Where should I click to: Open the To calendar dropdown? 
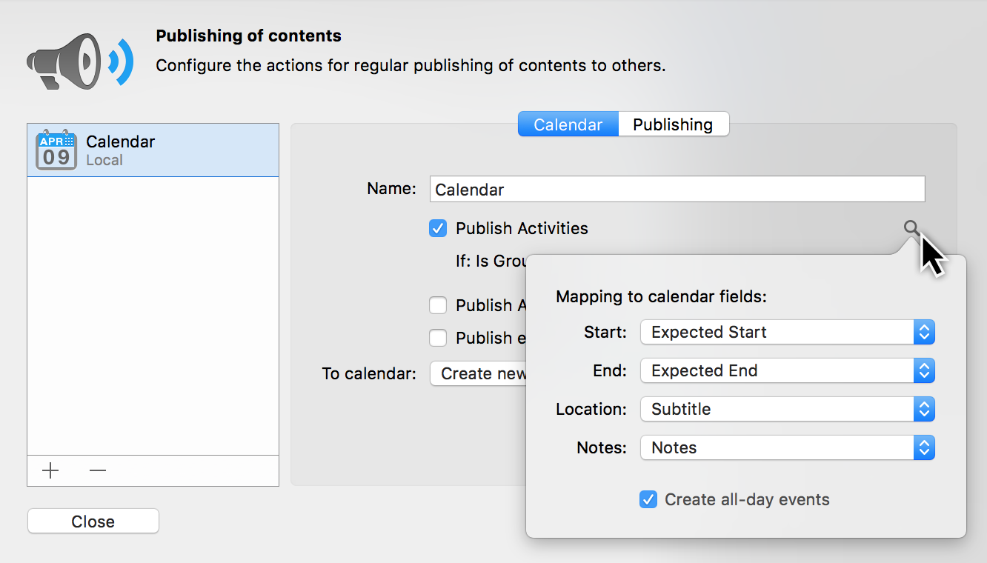point(479,373)
